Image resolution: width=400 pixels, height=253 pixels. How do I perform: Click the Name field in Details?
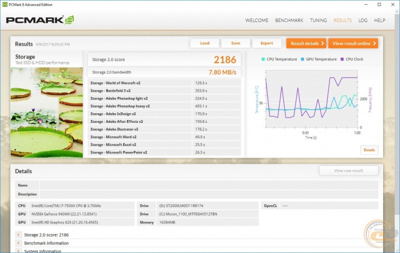pos(208,186)
